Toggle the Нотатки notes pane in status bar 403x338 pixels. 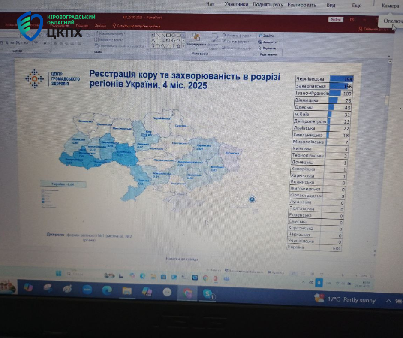coord(215,270)
